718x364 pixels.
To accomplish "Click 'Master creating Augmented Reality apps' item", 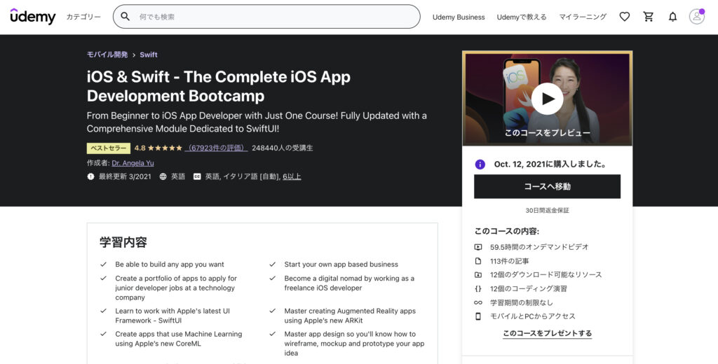I will pyautogui.click(x=350, y=316).
